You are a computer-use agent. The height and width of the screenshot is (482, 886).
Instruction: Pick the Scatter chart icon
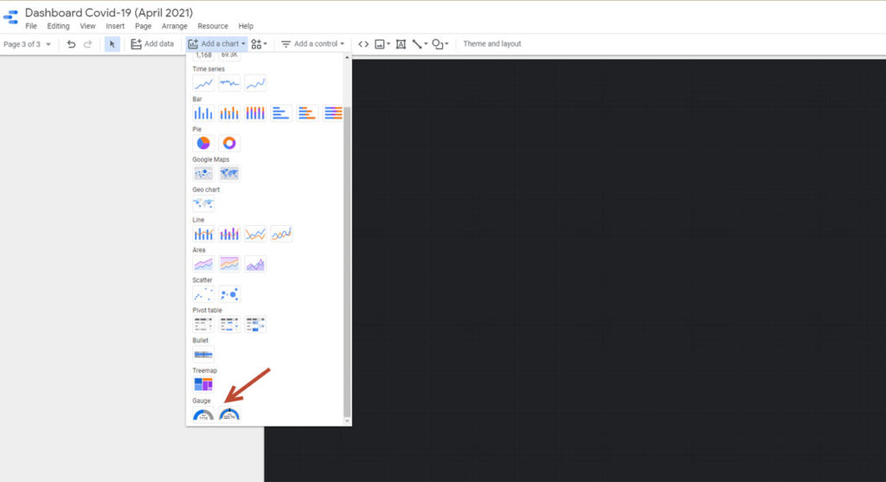pyautogui.click(x=203, y=294)
